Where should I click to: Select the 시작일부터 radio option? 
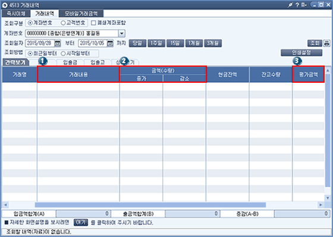point(63,54)
